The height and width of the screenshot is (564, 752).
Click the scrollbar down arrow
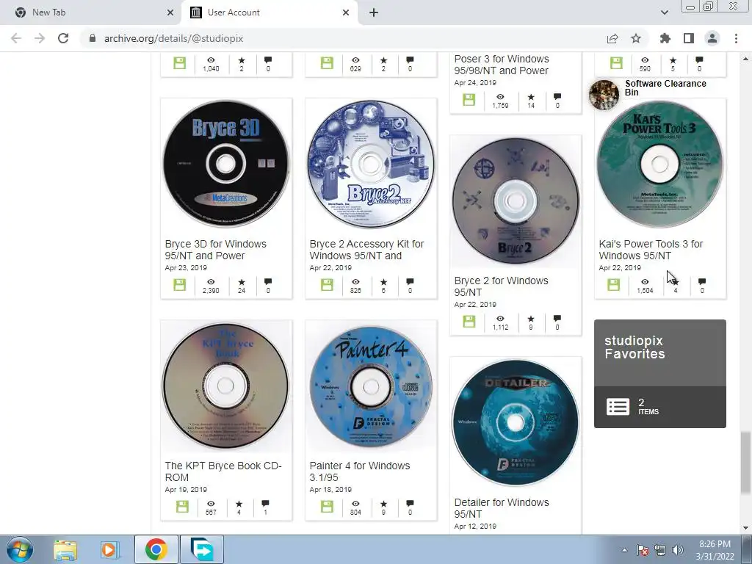745,528
